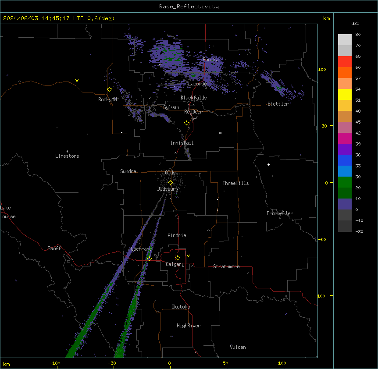Pick the orange swatch between 60 and 57 dBZ
This screenshot has height=369, width=378.
pos(345,72)
